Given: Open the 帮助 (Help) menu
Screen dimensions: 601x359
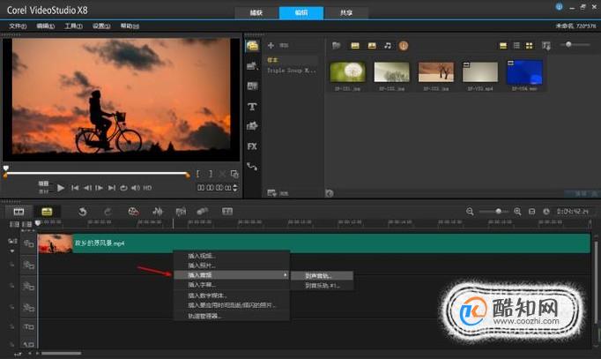Looking at the screenshot, I should pos(130,26).
